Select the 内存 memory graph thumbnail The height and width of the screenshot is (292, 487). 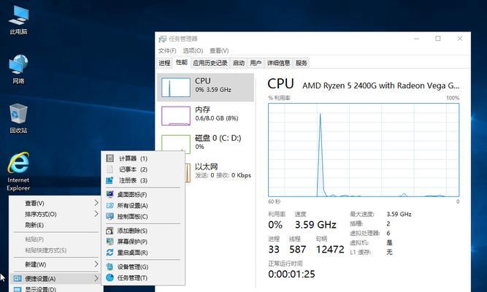pos(176,116)
